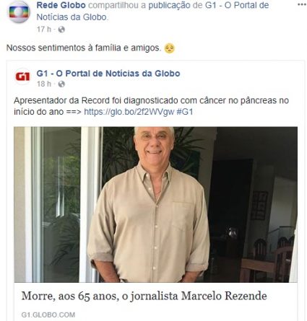Click the globe privacy icon beside 18 h
The width and height of the screenshot is (307, 321).
pos(61,84)
